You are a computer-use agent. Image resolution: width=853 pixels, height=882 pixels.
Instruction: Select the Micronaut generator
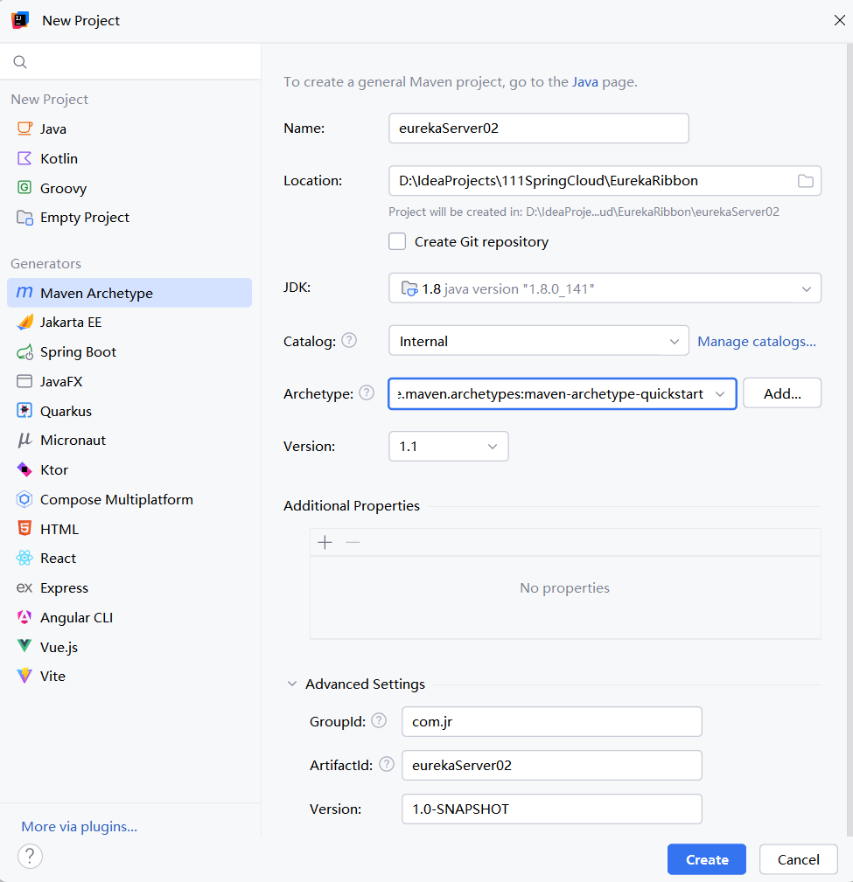click(x=129, y=440)
